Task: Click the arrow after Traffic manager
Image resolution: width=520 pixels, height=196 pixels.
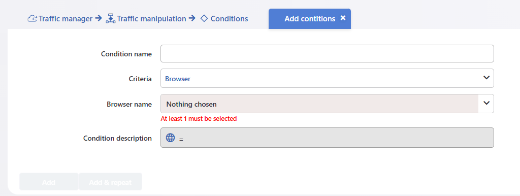Action: point(98,18)
